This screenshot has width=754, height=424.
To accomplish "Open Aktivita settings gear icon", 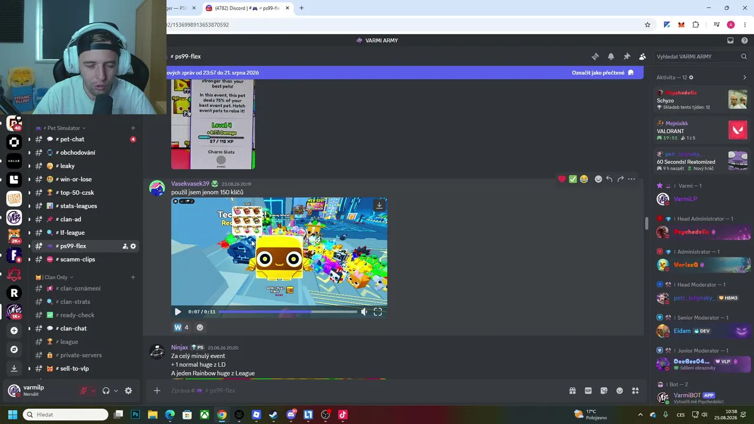I will coord(691,77).
